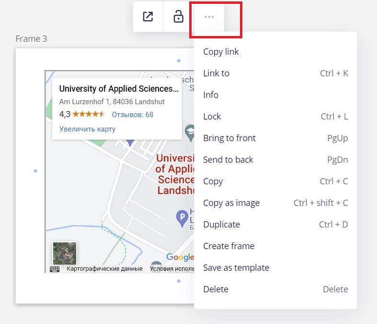Choose Link to in the context menu

pyautogui.click(x=275, y=73)
